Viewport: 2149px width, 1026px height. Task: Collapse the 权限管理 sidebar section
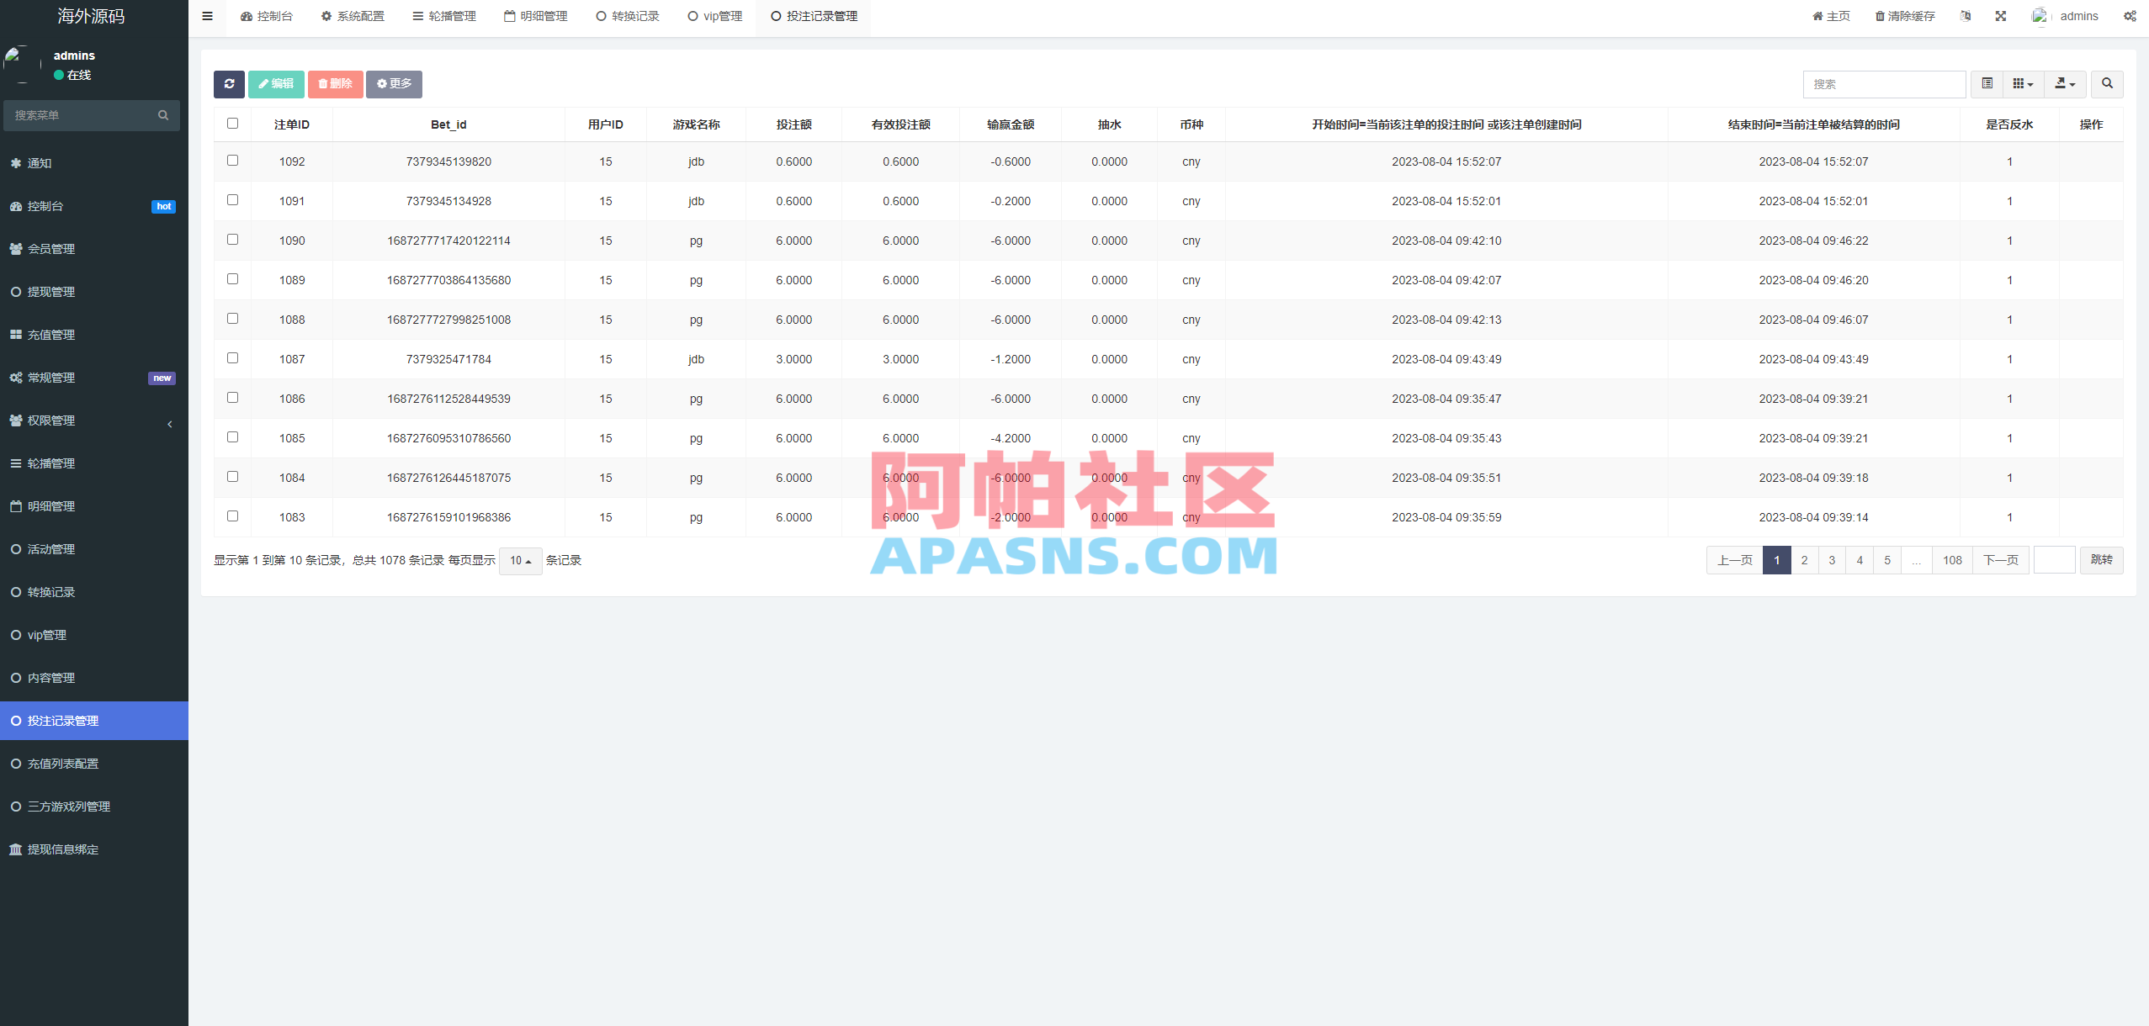(168, 424)
